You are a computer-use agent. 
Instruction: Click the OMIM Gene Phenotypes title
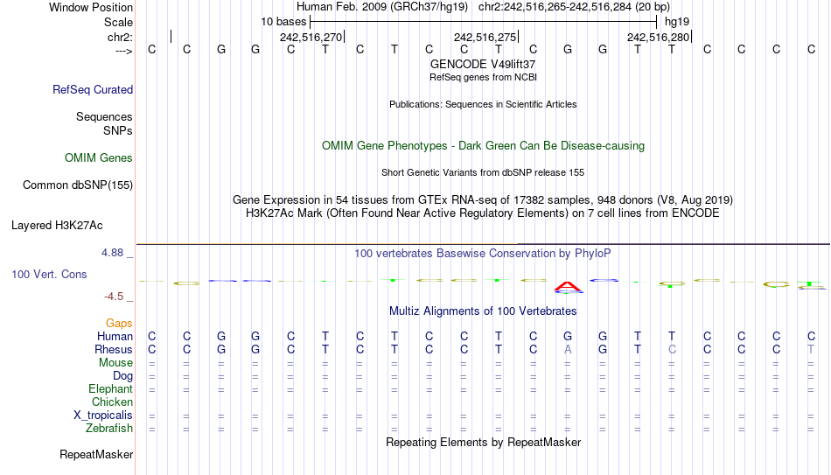(x=484, y=146)
